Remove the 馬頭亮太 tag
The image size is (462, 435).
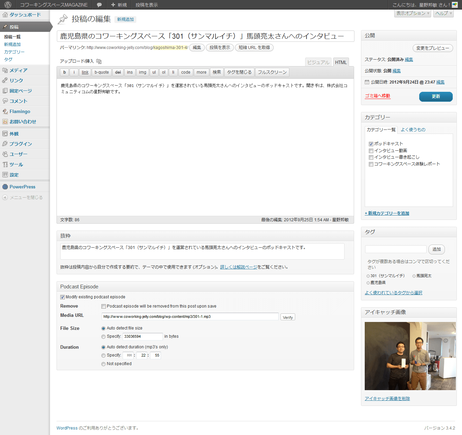[414, 276]
